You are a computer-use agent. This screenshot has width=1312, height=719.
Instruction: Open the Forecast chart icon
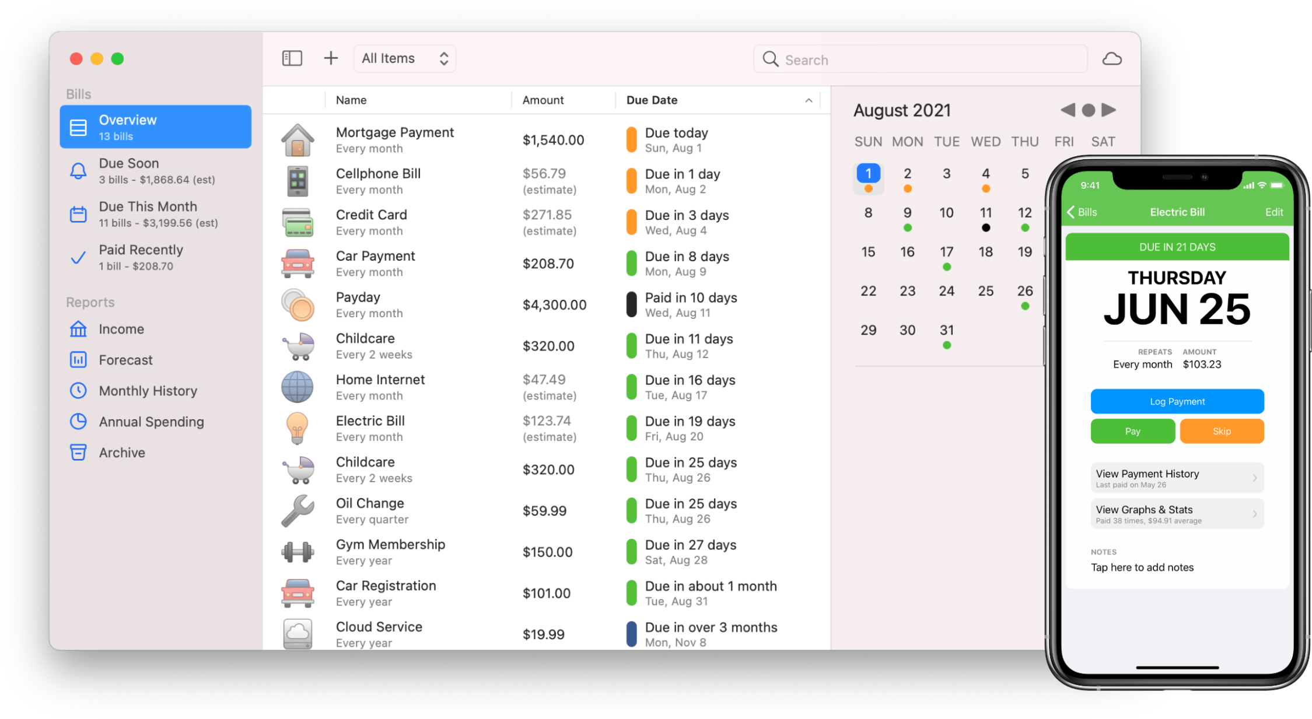coord(78,360)
